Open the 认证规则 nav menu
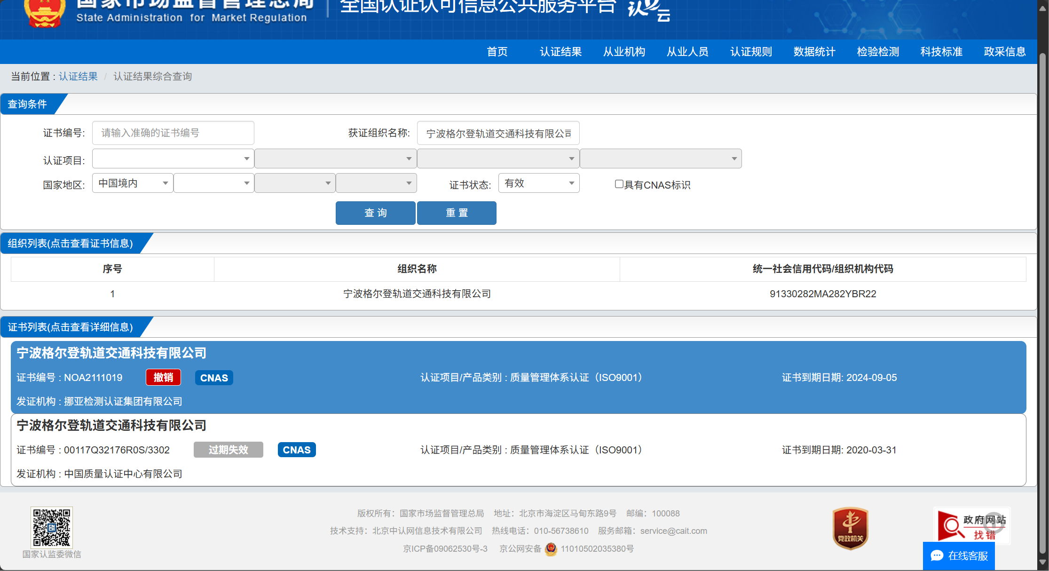1049x571 pixels. coord(751,52)
